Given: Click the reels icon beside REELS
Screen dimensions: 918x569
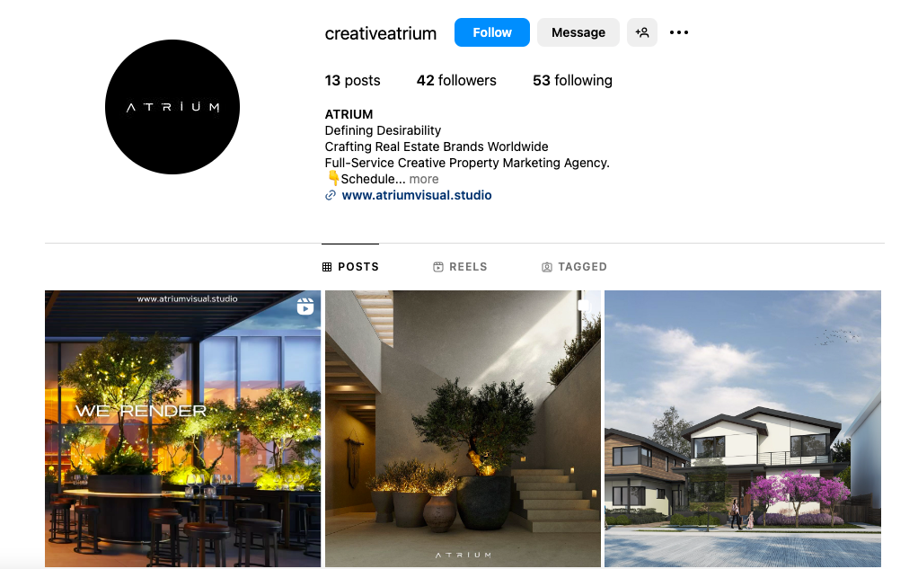Looking at the screenshot, I should 438,267.
